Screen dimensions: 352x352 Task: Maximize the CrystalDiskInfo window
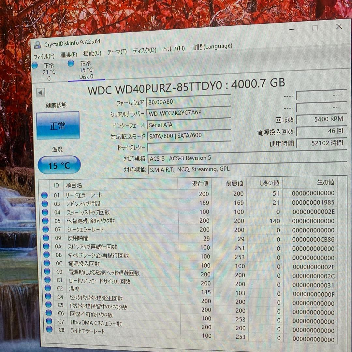pyautogui.click(x=315, y=28)
